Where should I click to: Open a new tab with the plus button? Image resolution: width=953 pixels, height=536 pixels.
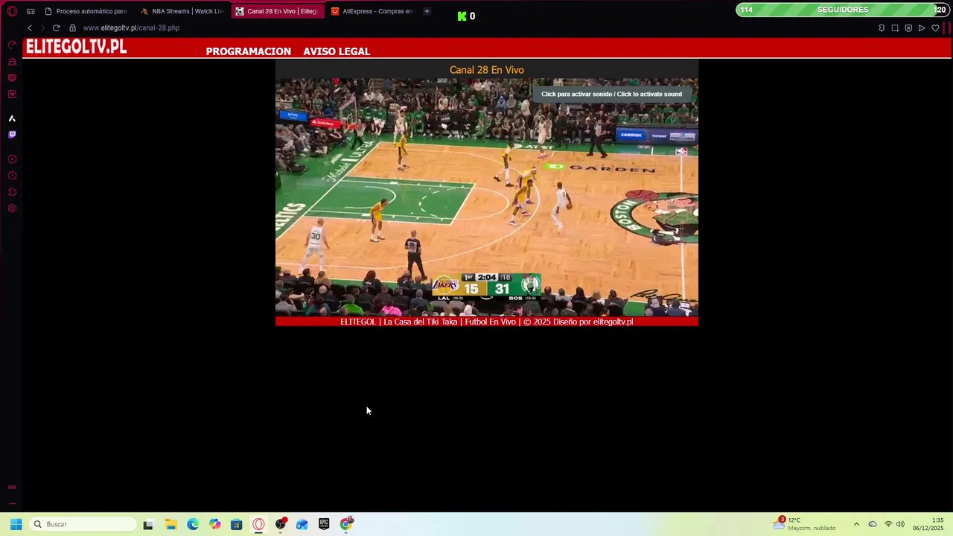point(427,11)
